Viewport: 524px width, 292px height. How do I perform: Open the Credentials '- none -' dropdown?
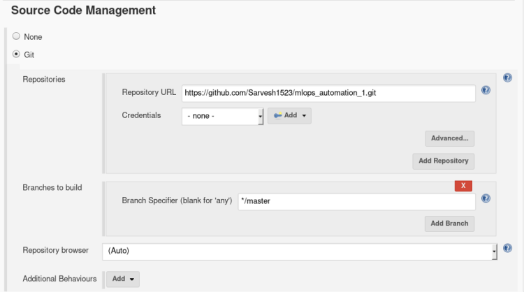click(222, 116)
